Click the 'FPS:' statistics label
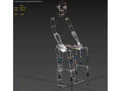 click(x=16, y=14)
